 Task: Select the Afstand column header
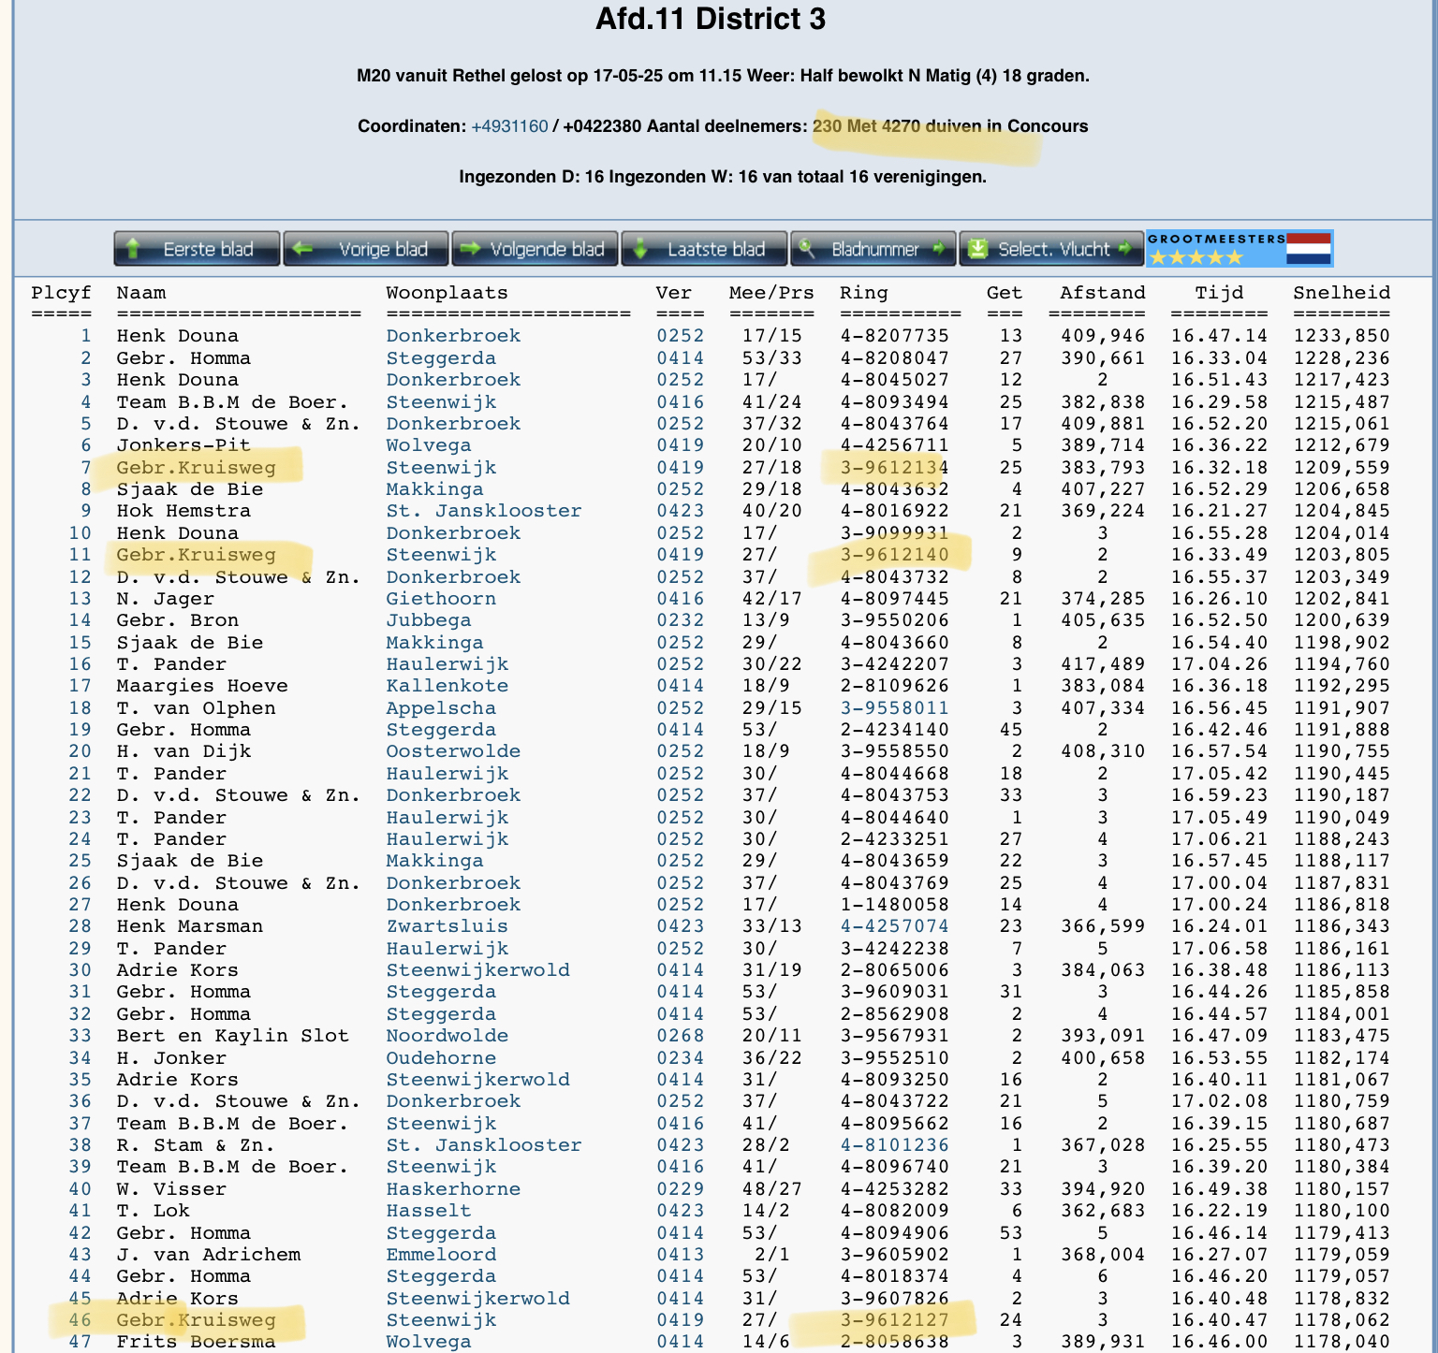[x=1103, y=293]
